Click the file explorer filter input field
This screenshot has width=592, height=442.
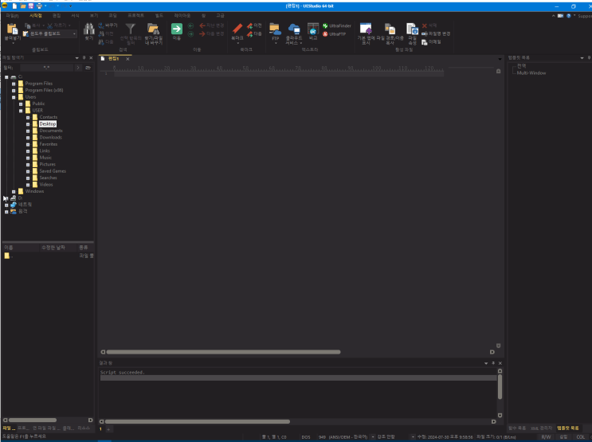coord(46,68)
